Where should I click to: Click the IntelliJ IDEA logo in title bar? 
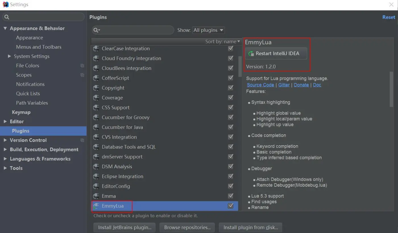[x=6, y=5]
